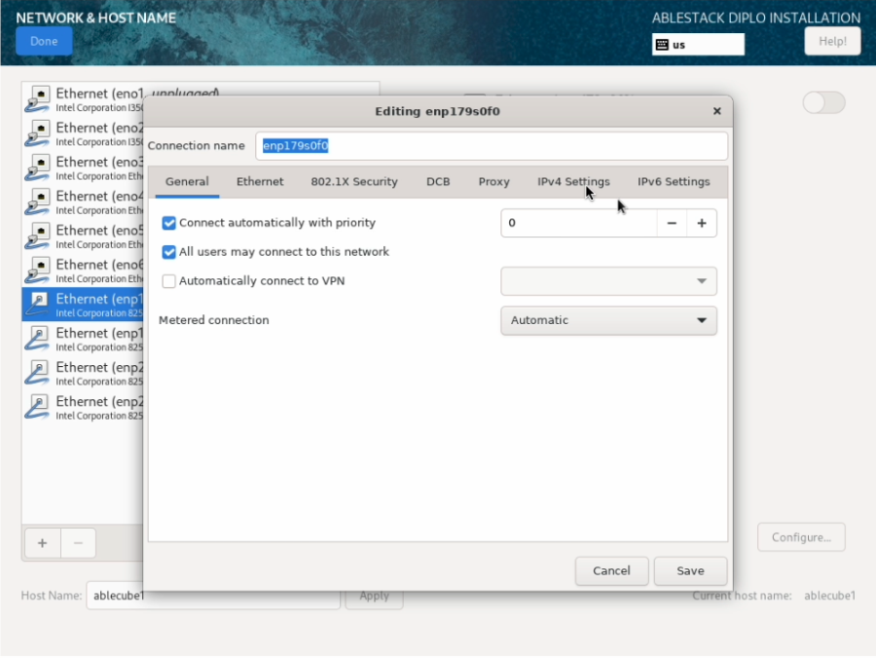The width and height of the screenshot is (876, 658).
Task: Open the IPv6 Settings tab
Action: coord(674,182)
